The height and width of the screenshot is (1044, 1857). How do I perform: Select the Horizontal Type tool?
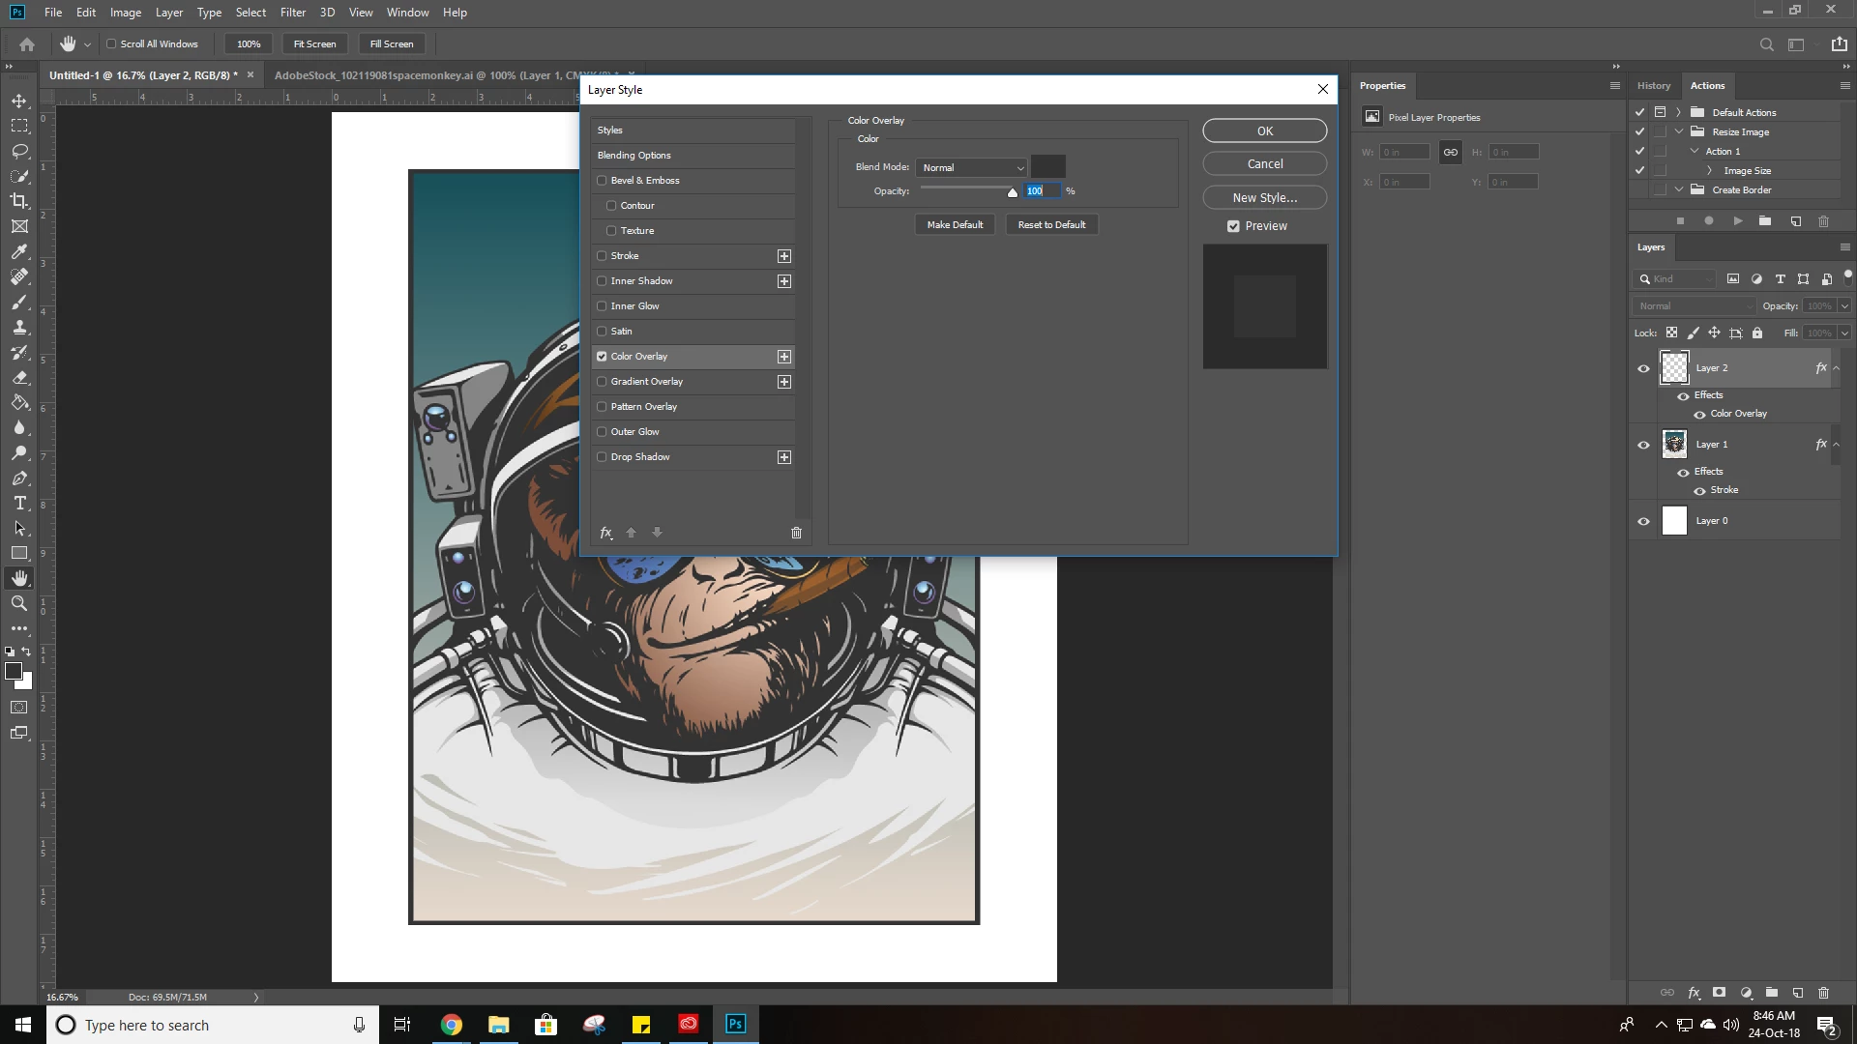[19, 504]
